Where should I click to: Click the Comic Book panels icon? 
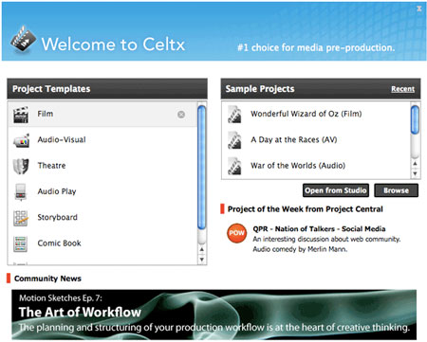[x=20, y=243]
